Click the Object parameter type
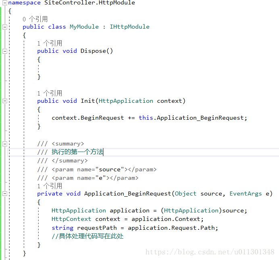 185,193
